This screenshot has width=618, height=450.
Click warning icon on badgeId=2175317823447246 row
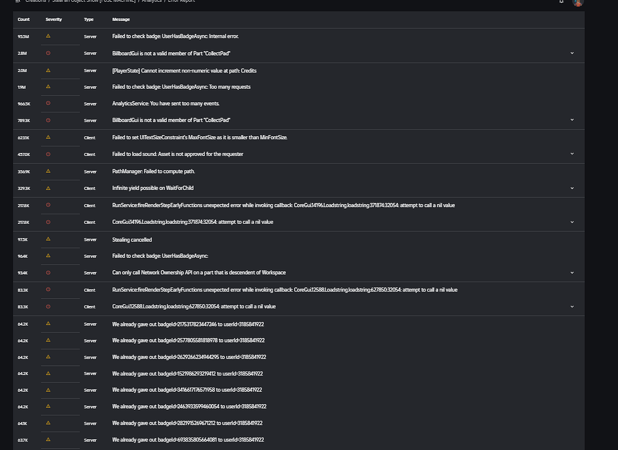point(48,323)
